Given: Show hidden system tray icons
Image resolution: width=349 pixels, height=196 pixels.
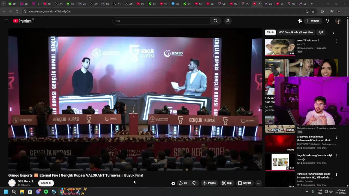Looking at the screenshot, I should point(307,192).
